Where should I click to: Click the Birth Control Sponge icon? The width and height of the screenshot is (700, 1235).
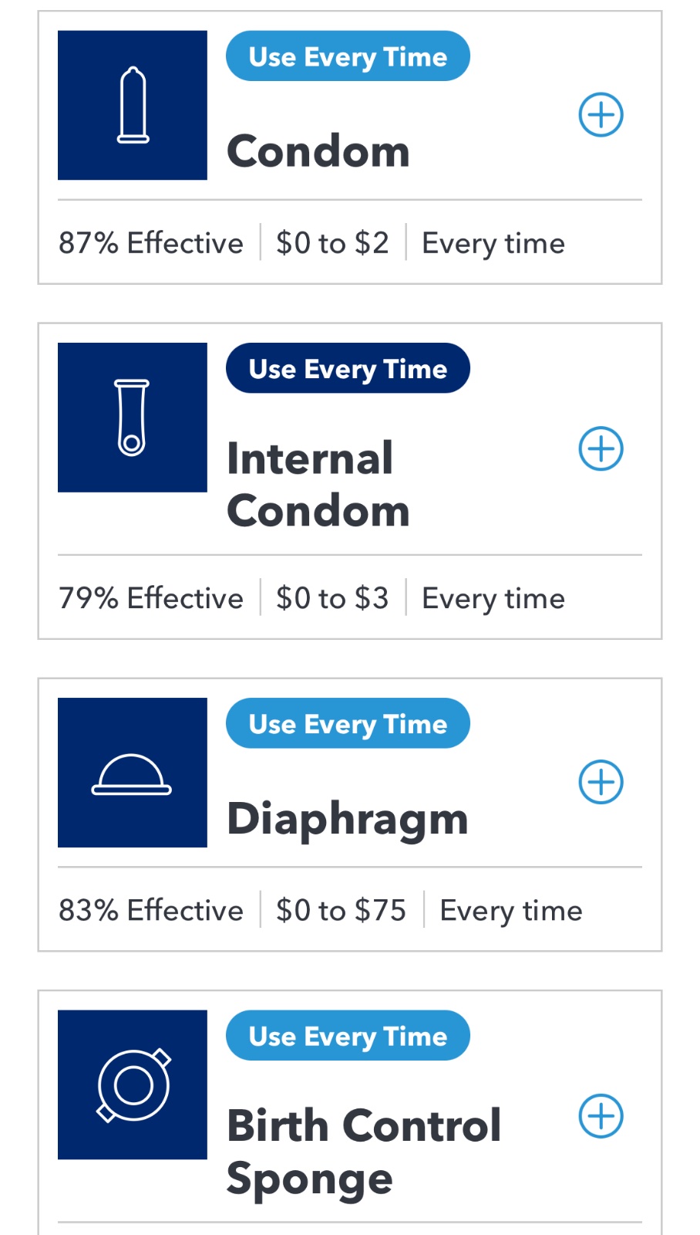pyautogui.click(x=133, y=1084)
